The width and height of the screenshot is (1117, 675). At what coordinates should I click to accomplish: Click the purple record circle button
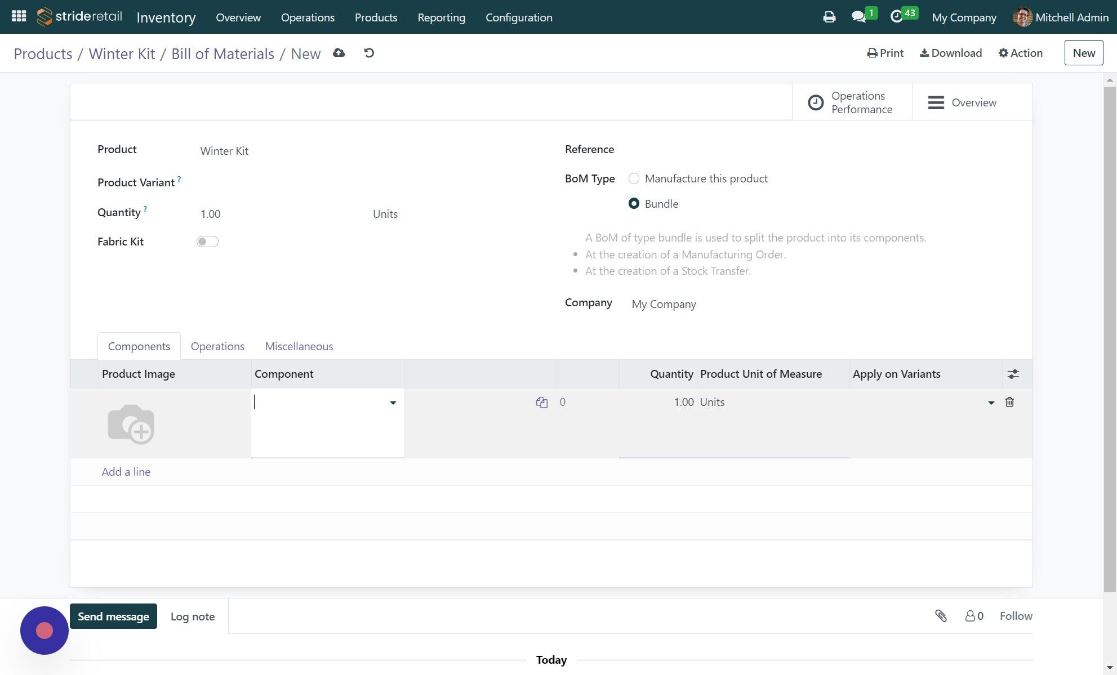[44, 631]
